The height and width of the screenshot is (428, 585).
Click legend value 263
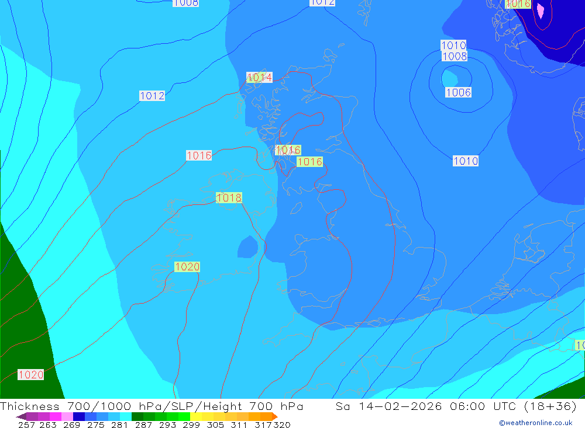coord(48,424)
